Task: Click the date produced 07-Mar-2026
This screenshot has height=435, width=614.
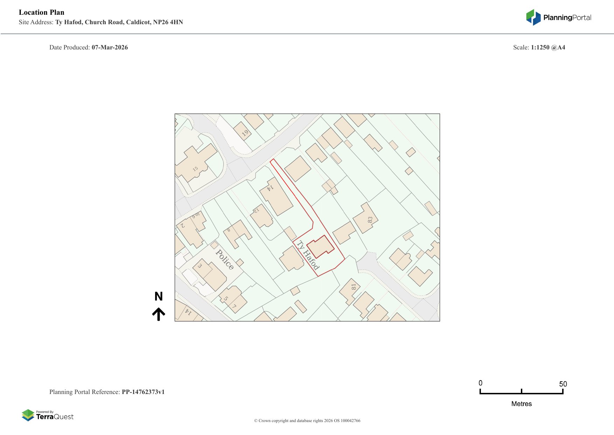Action: click(x=110, y=47)
